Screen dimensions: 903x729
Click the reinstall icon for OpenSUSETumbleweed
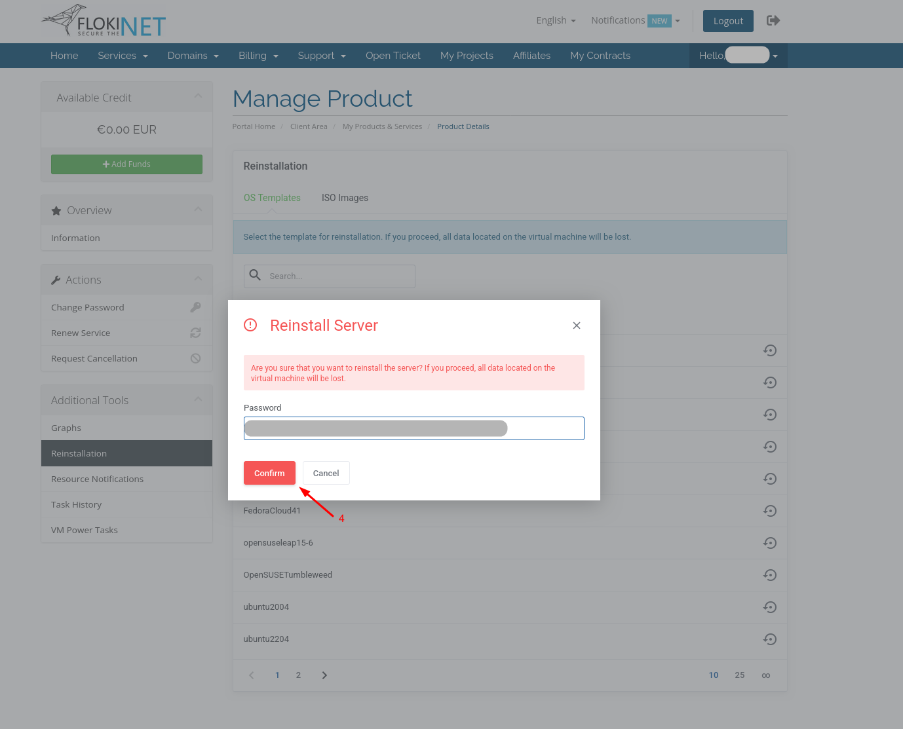[x=770, y=575]
